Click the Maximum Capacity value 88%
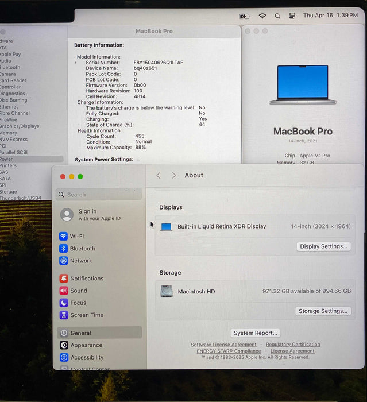 tap(141, 147)
